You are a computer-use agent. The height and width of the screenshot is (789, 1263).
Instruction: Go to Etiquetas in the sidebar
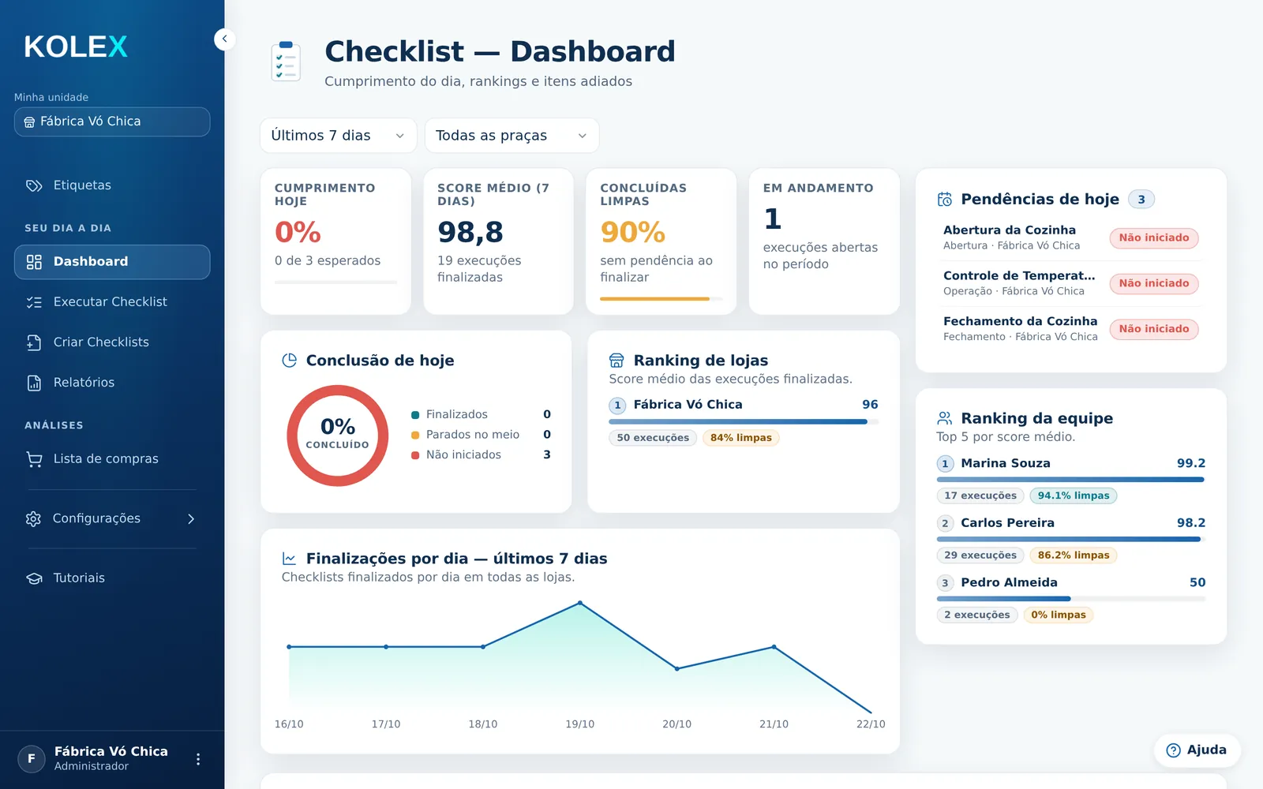pos(112,185)
